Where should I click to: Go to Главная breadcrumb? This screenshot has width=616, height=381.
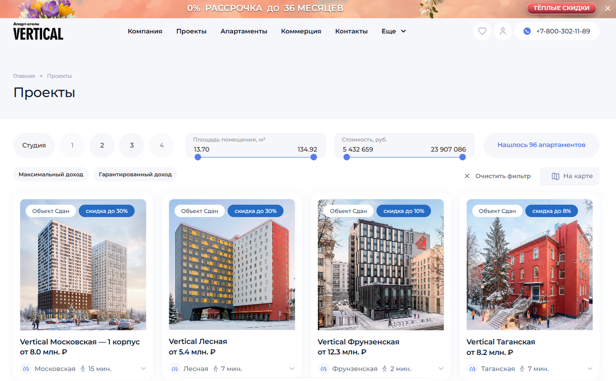pyautogui.click(x=24, y=76)
